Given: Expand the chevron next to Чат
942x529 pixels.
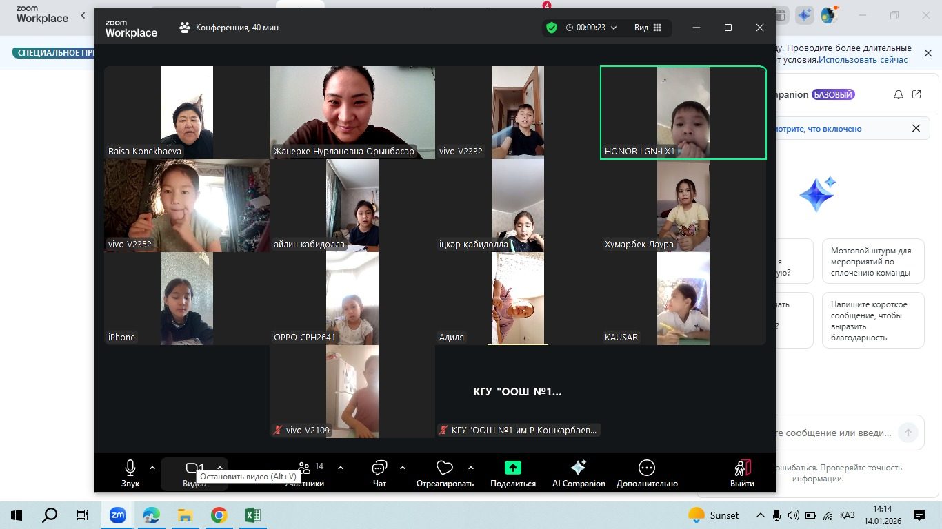Looking at the screenshot, I should 403,468.
